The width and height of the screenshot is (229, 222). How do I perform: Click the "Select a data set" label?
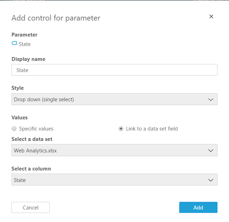pyautogui.click(x=32, y=139)
